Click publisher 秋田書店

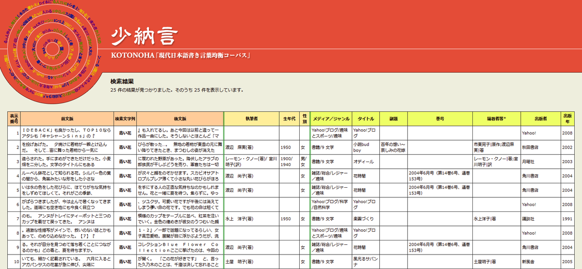pyautogui.click(x=530, y=148)
